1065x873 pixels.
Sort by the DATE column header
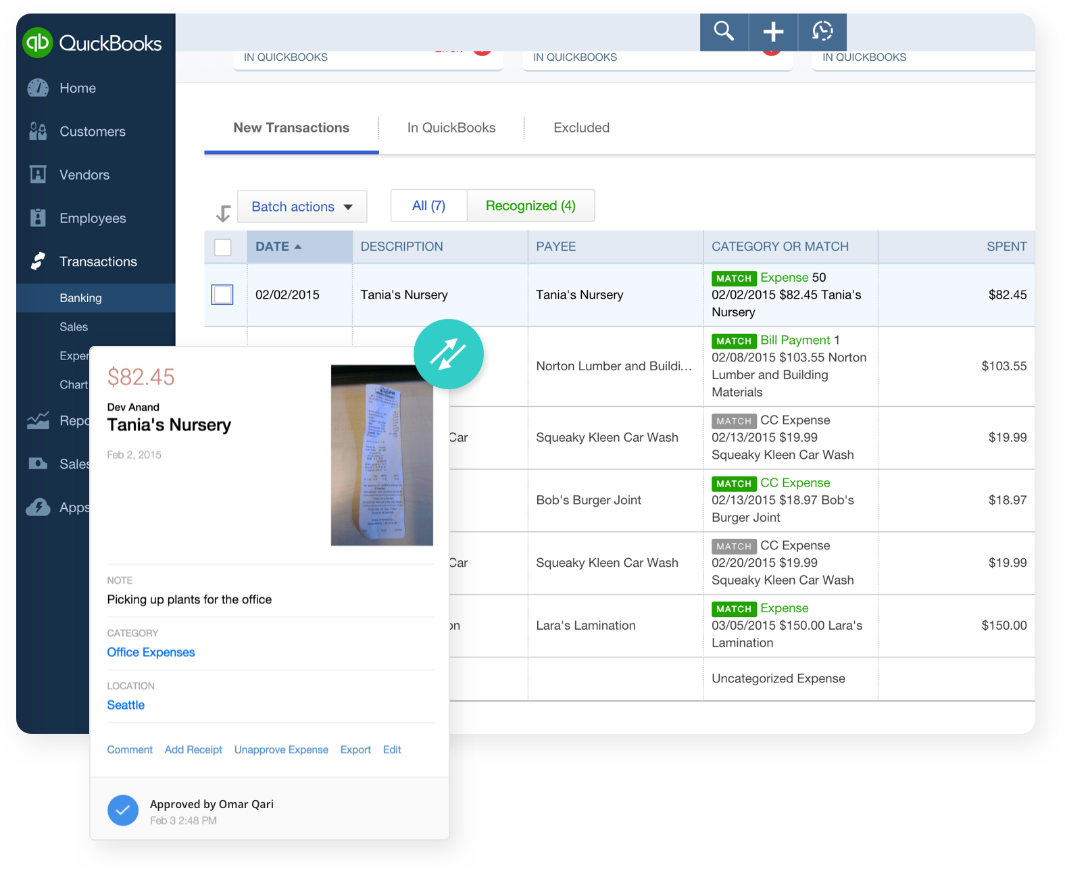tap(299, 247)
